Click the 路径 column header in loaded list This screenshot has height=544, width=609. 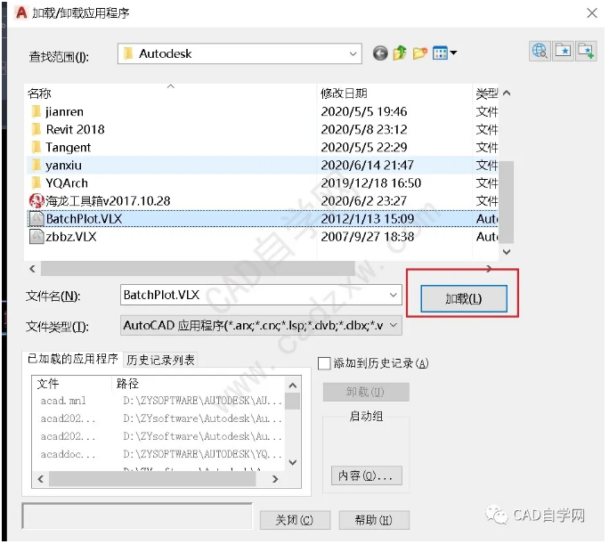coord(198,384)
